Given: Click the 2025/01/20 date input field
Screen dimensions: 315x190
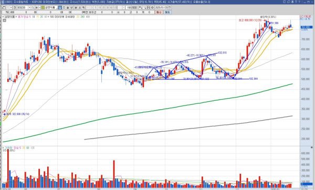Looking at the screenshot, I should click(x=161, y=7).
